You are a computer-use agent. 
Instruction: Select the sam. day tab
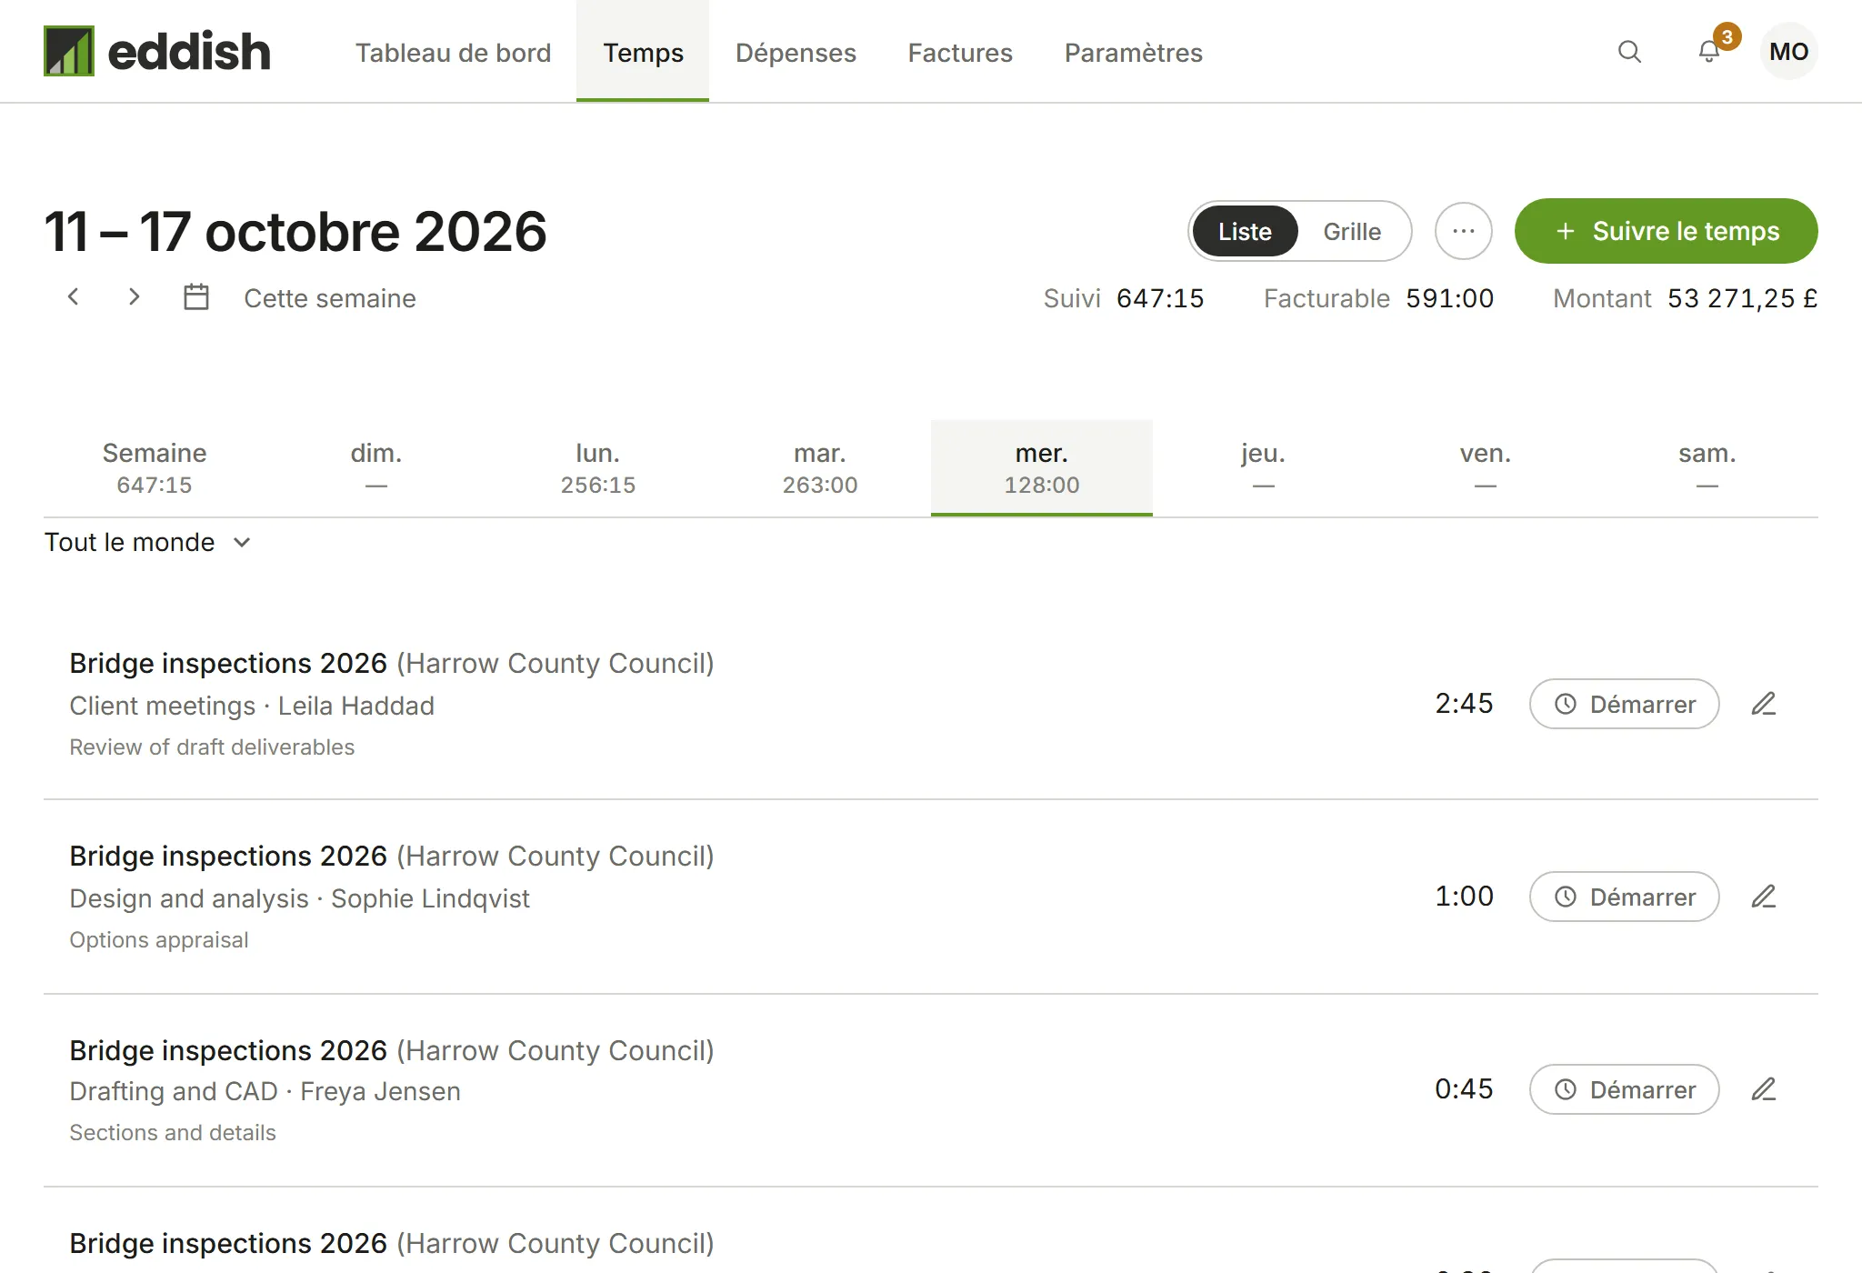1707,467
